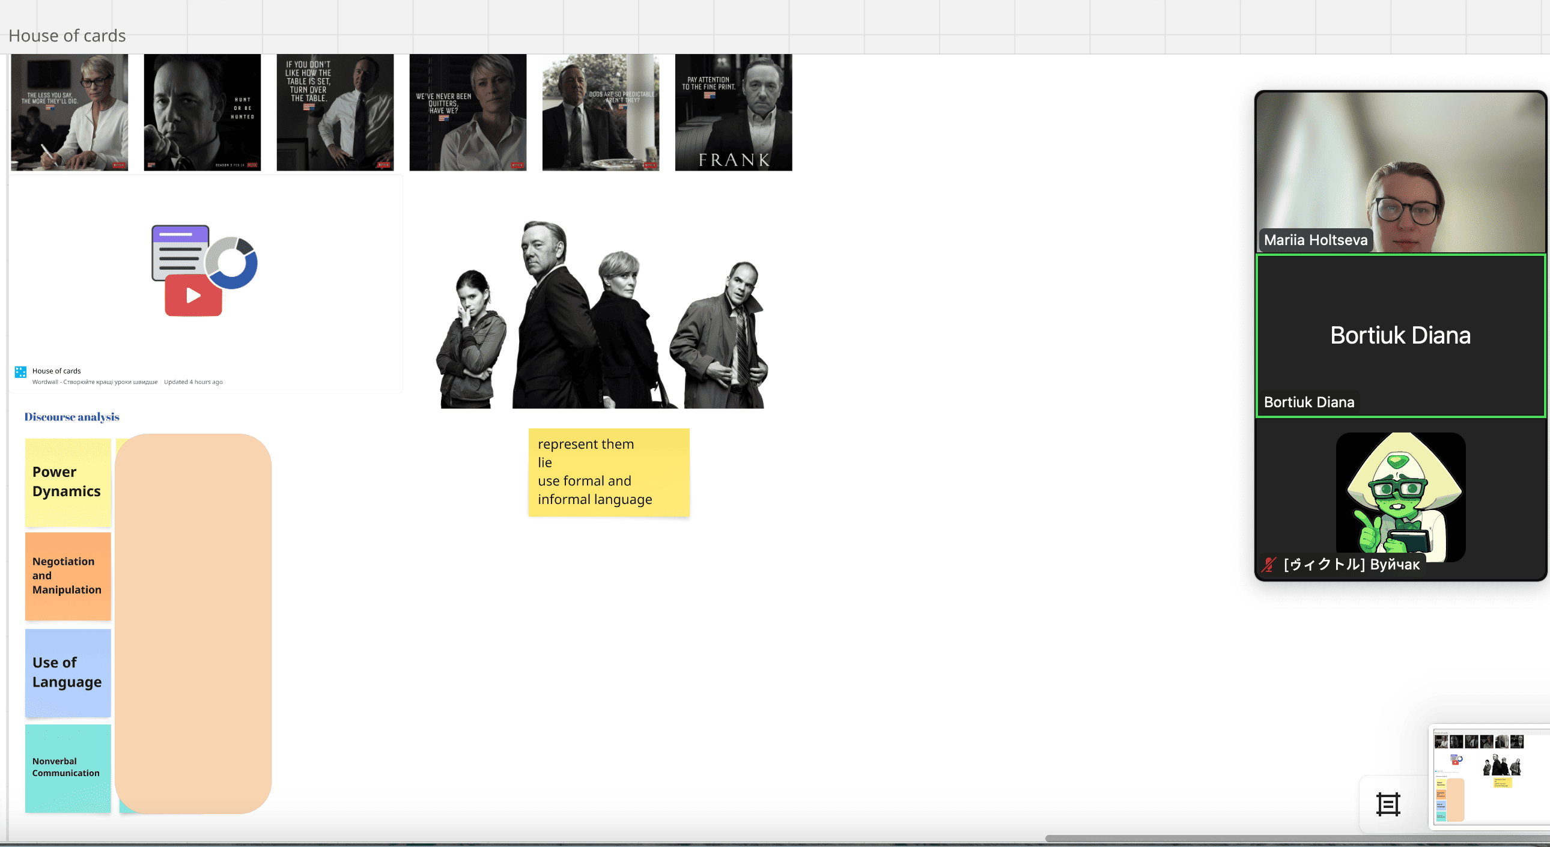Select the large peach rounded rectangle shape
The image size is (1550, 847).
tap(193, 623)
